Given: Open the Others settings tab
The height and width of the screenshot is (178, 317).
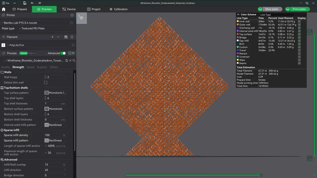Looking at the screenshot, I should (54, 67).
